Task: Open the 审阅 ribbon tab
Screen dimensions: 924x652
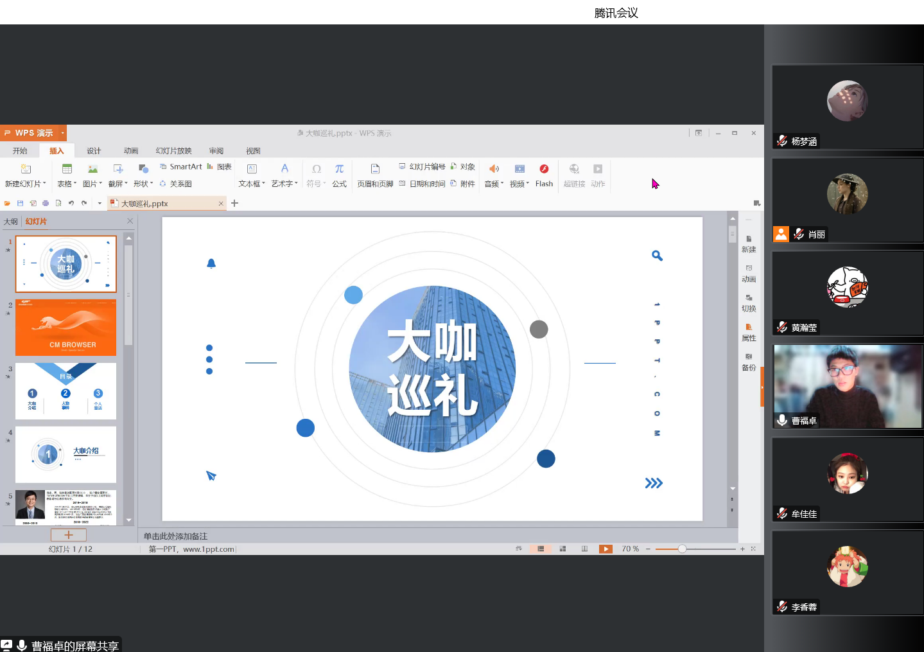Action: 216,151
